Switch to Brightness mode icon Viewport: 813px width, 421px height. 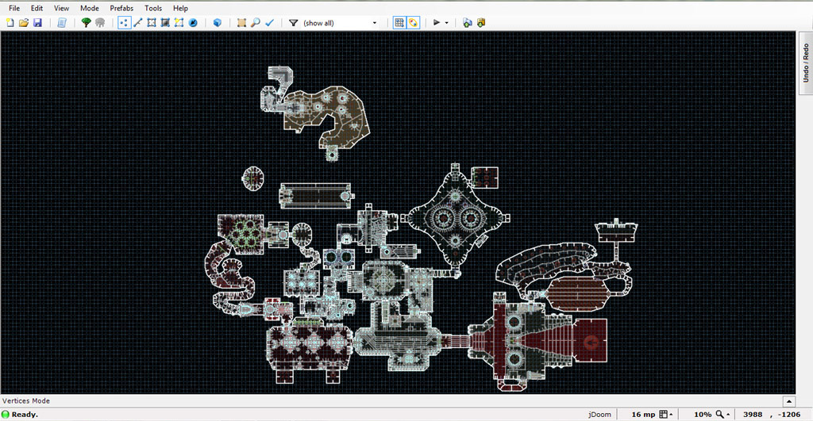(165, 23)
